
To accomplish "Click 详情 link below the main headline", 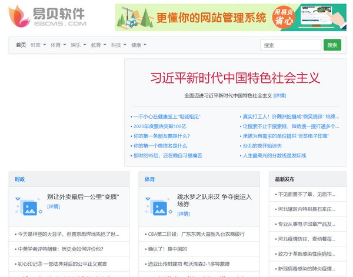I will pos(279,95).
